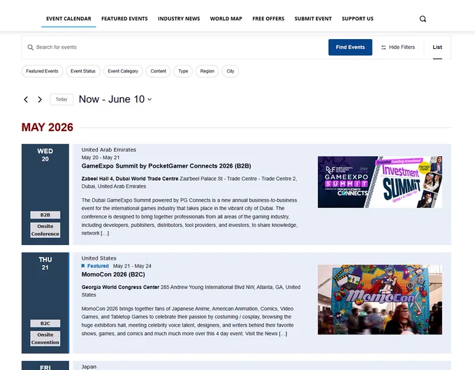Click 'United States' country label

pos(98,258)
